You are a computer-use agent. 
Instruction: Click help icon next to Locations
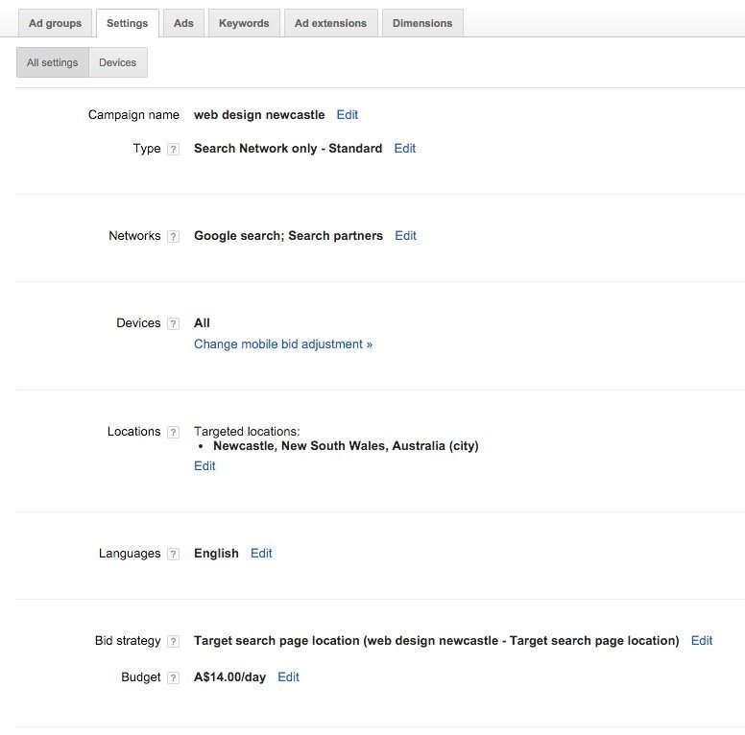173,433
